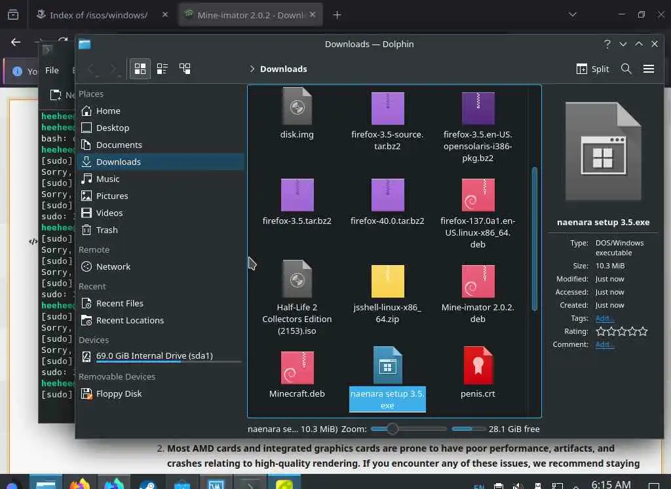Click the Downloads breadcrumb in location bar
Image resolution: width=671 pixels, height=489 pixels.
click(x=283, y=69)
